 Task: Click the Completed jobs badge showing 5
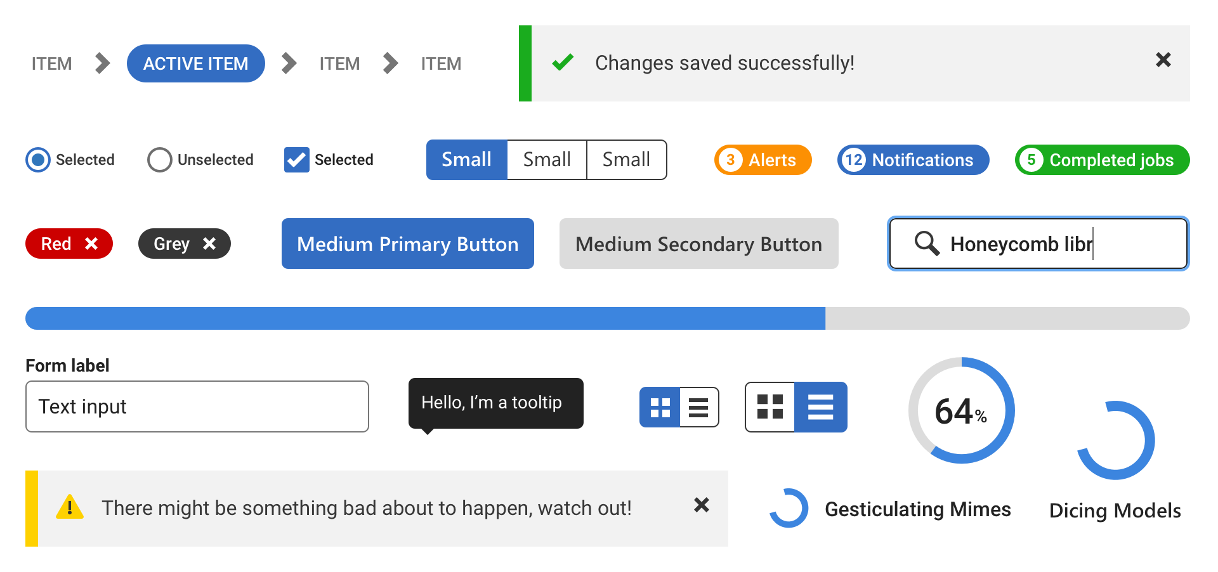[1101, 160]
